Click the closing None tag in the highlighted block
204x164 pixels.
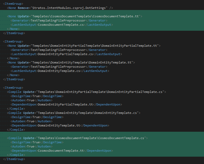pyautogui.click(x=13, y=29)
